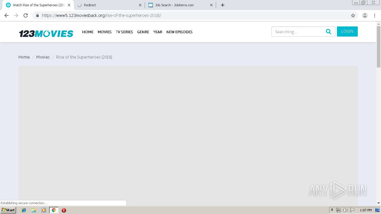The height and width of the screenshot is (214, 381).
Task: Open the NEW EPISODES menu item
Action: [179, 32]
